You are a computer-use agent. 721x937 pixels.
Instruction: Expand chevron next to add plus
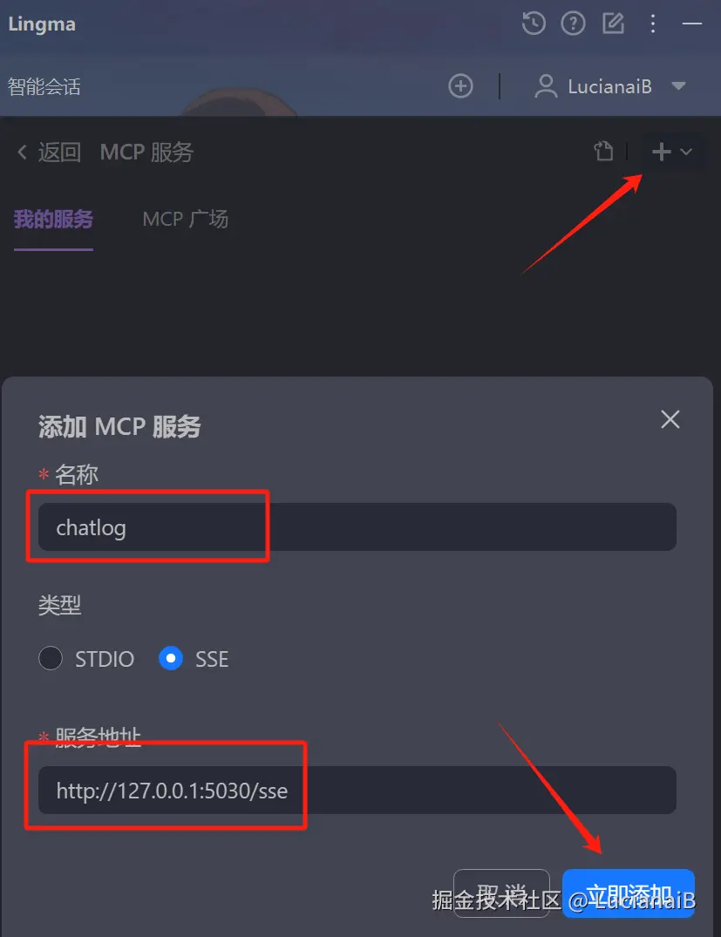click(686, 152)
